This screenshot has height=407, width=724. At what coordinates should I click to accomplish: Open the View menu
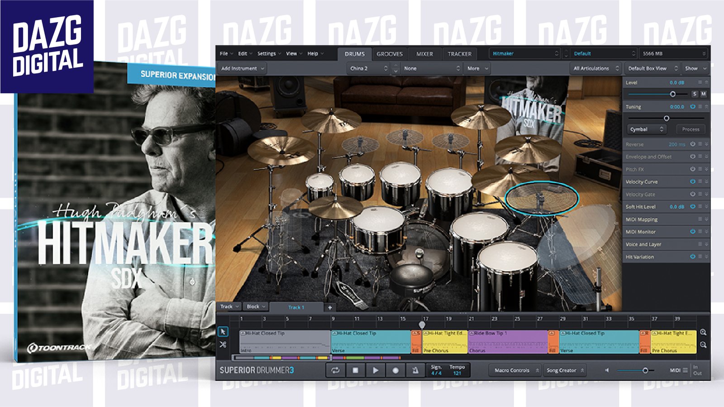[294, 53]
